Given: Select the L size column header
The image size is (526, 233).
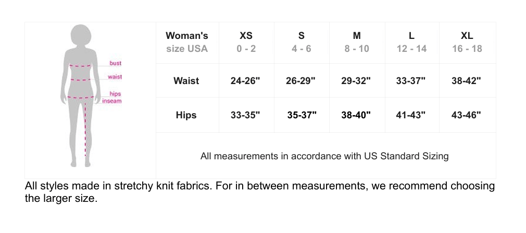Looking at the screenshot, I should (411, 42).
